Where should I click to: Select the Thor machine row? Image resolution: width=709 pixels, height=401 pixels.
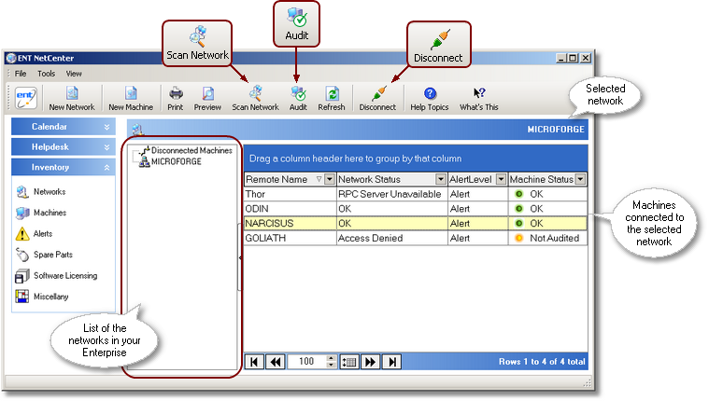pyautogui.click(x=416, y=194)
